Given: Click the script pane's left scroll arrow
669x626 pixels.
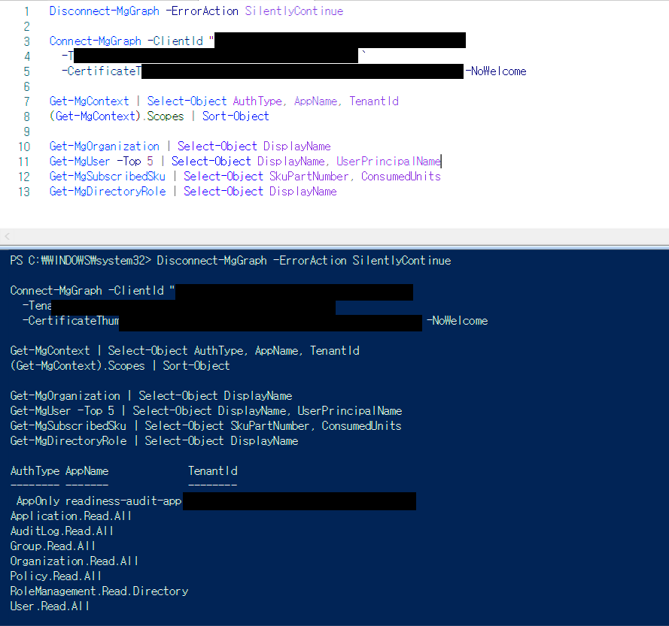Looking at the screenshot, I should 7,236.
